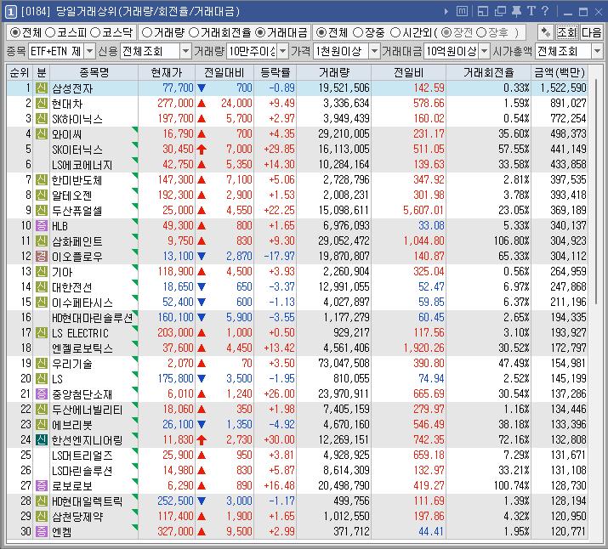
Task: Click the 신 badge on the SK하이닉스 row
Action: tap(42, 119)
